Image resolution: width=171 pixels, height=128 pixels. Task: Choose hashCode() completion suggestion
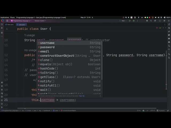(69, 69)
